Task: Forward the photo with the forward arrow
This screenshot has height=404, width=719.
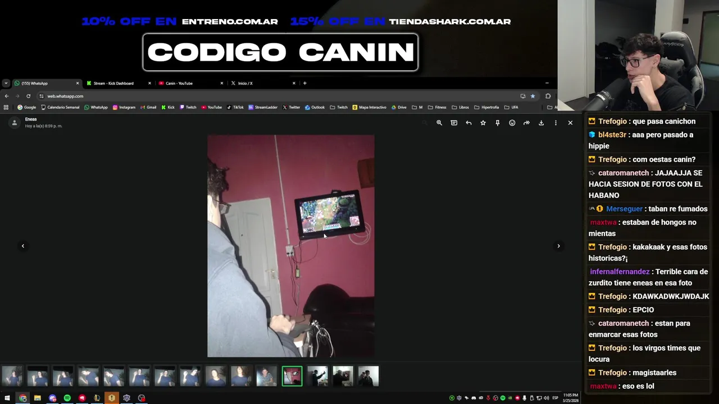Action: [526, 123]
